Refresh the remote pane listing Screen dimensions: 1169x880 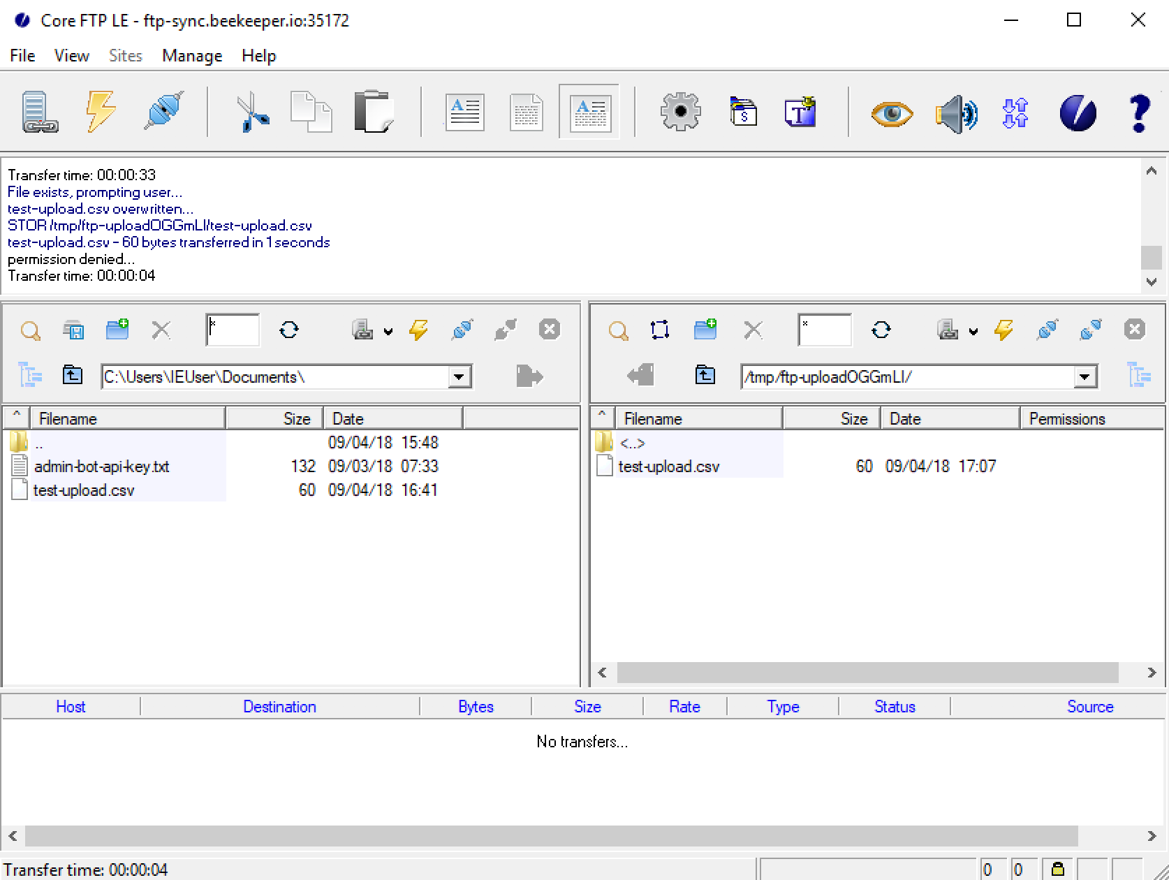(x=881, y=330)
